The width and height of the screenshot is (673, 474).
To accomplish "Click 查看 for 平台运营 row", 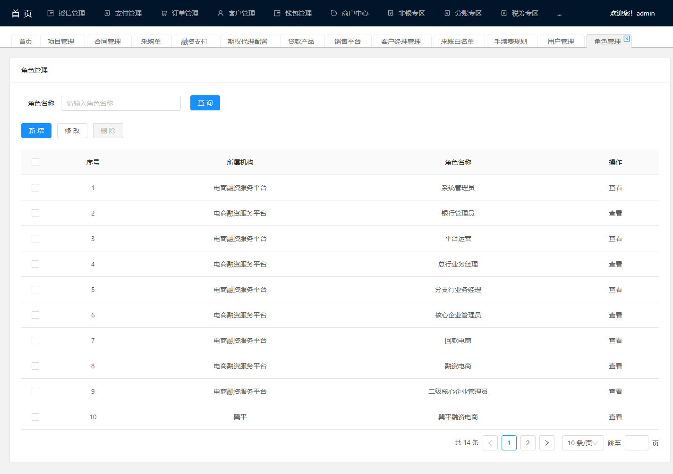I will pos(615,239).
